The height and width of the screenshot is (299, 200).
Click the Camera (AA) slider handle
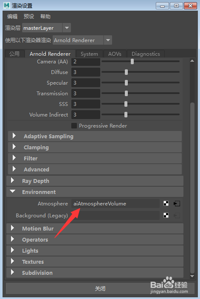point(132,61)
